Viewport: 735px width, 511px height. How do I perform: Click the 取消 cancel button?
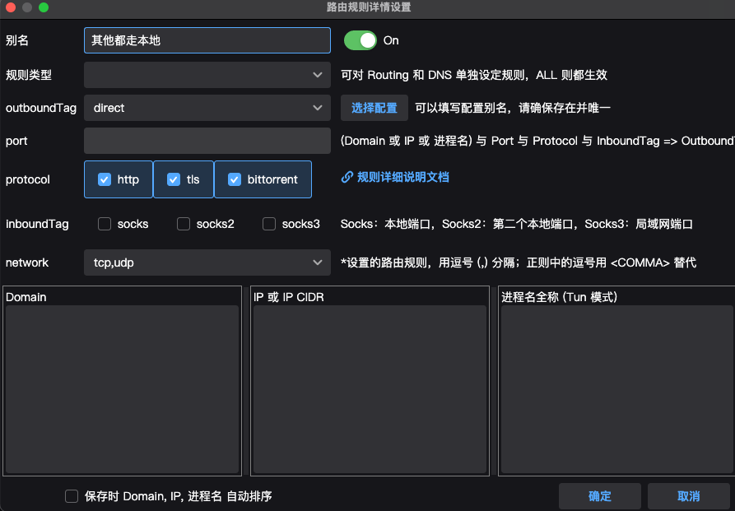689,496
